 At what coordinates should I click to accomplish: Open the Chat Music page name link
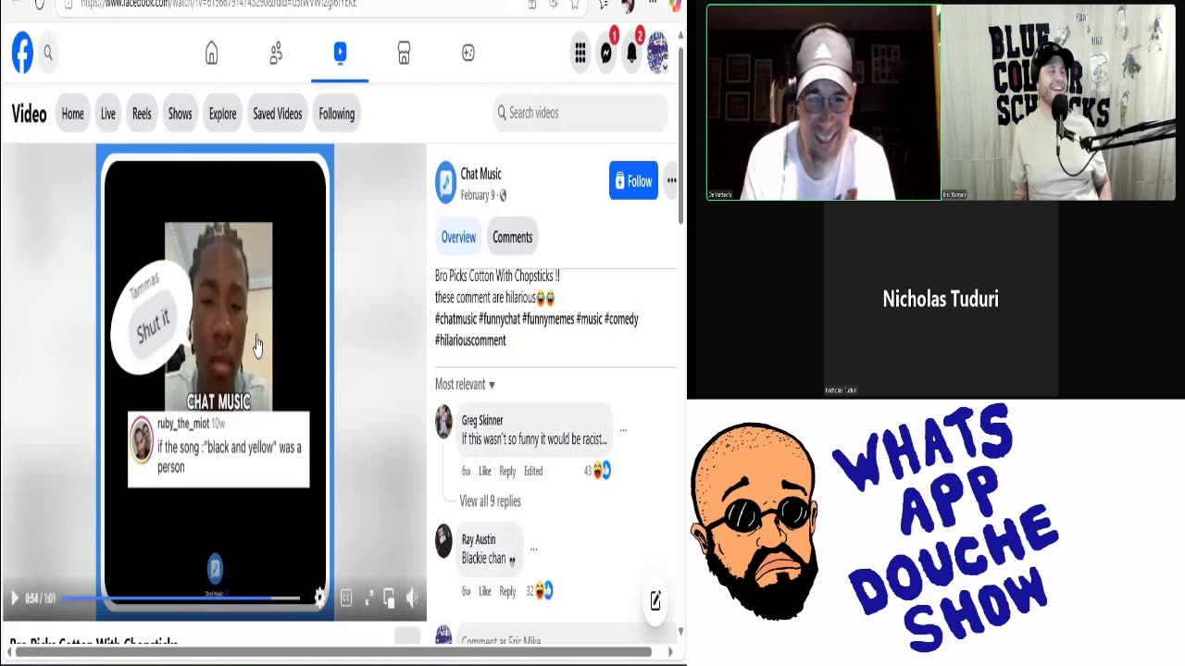[480, 174]
